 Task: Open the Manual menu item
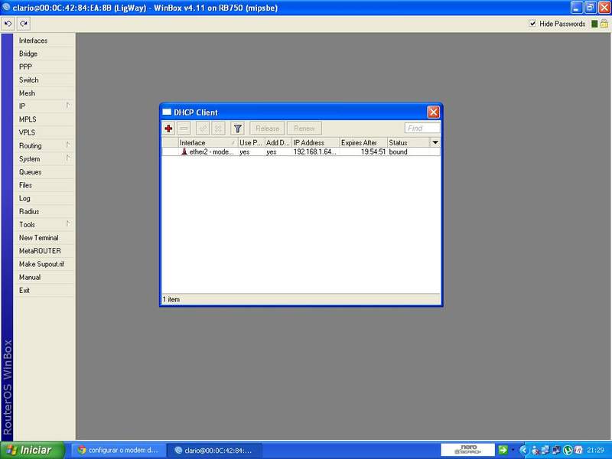point(44,277)
